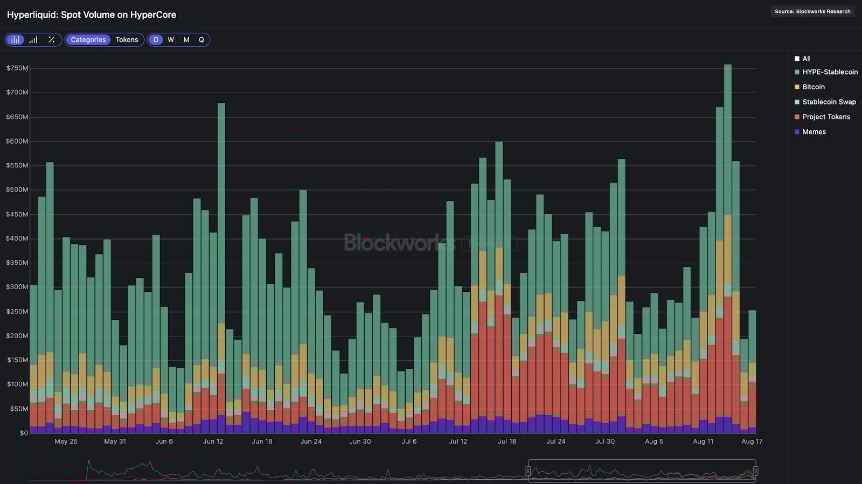
Task: Switch to the ascending bars cumulative chart icon
Action: [x=33, y=40]
